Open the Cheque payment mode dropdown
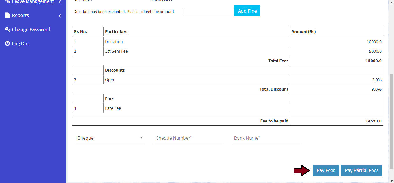 tap(110, 138)
